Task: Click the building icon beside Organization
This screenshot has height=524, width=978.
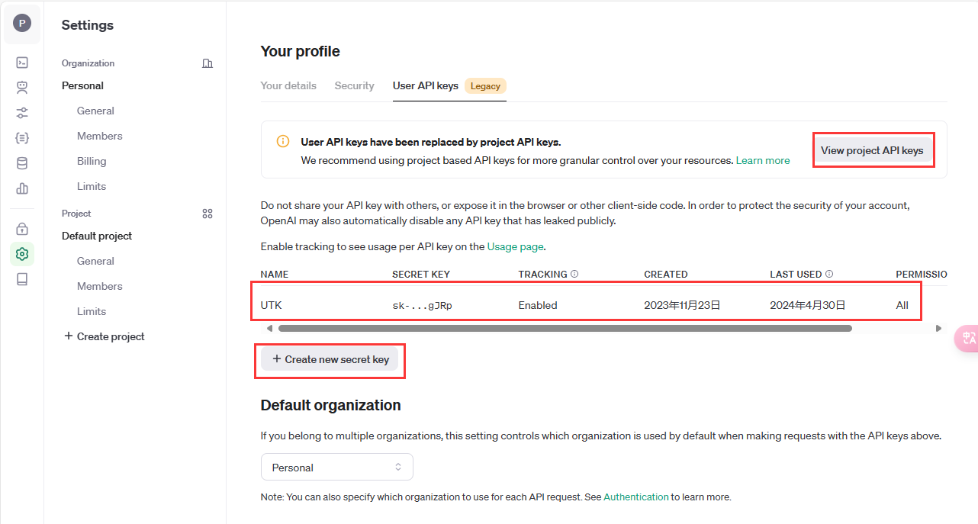Action: pos(207,63)
